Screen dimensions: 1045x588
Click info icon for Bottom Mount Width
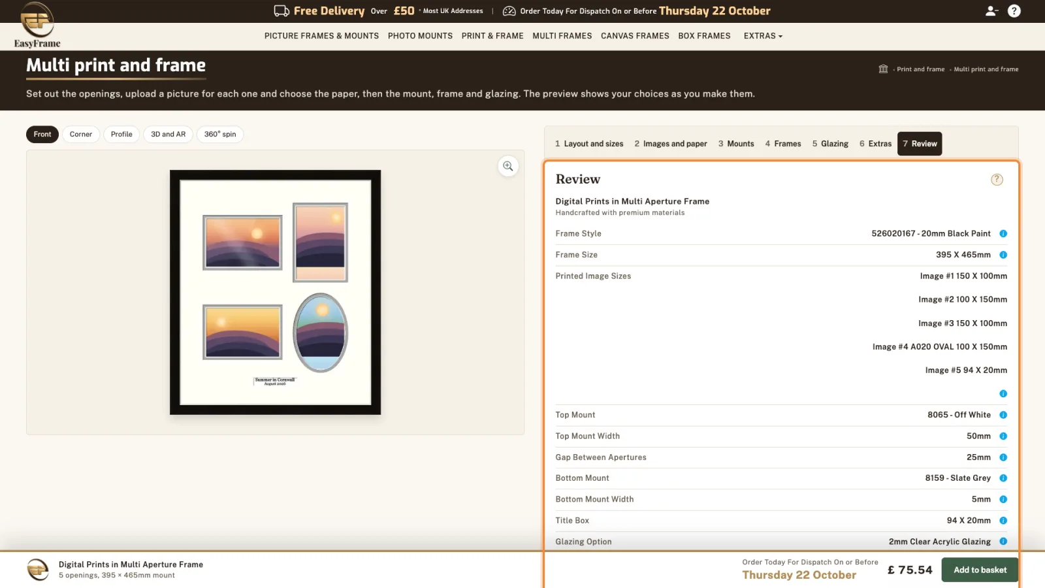click(1003, 499)
